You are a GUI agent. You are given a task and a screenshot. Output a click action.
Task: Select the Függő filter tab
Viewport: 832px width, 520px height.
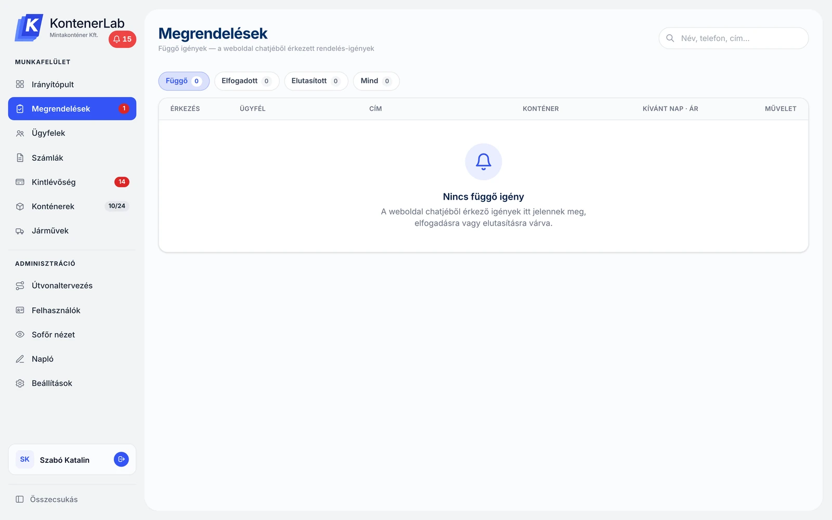point(184,81)
